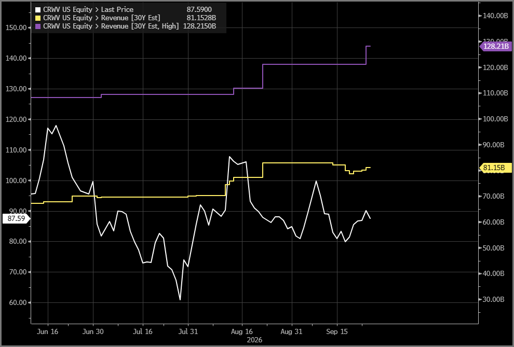Viewport: 514px width, 347px height.
Task: Click the Aug 16 date axis label
Action: tap(242, 331)
